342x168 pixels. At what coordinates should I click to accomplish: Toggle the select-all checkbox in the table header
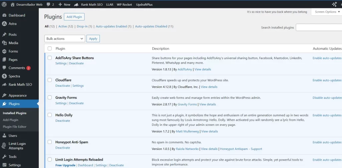(x=50, y=49)
